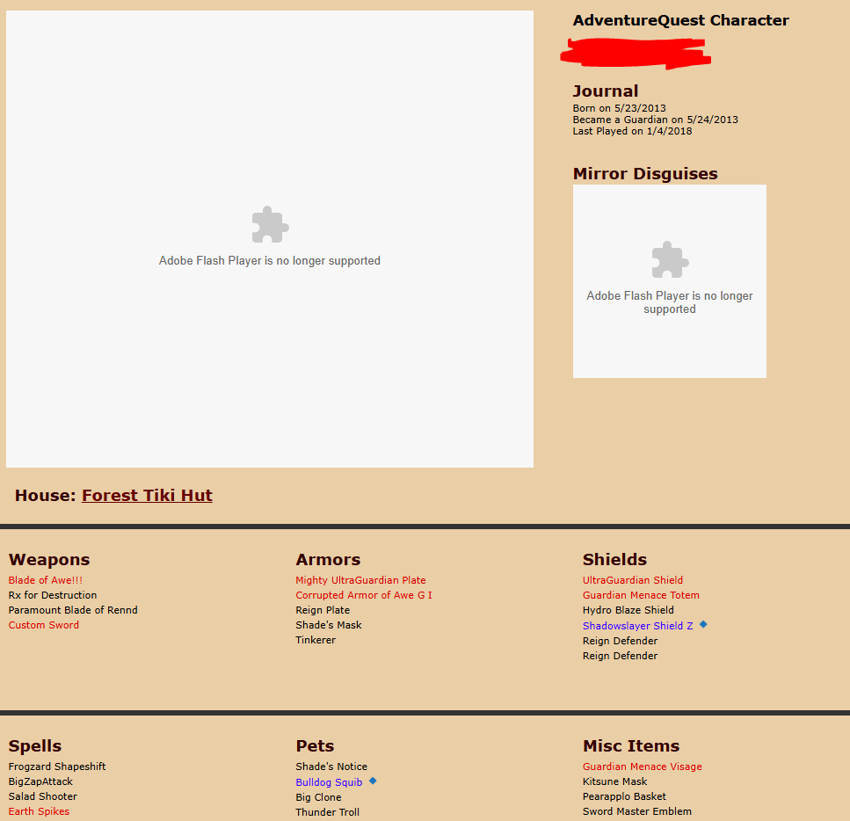
Task: Click Hydro Blaze Shield entry
Action: [x=628, y=610]
